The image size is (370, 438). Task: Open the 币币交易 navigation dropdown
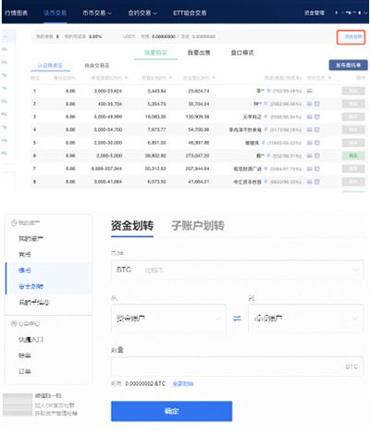pos(97,13)
